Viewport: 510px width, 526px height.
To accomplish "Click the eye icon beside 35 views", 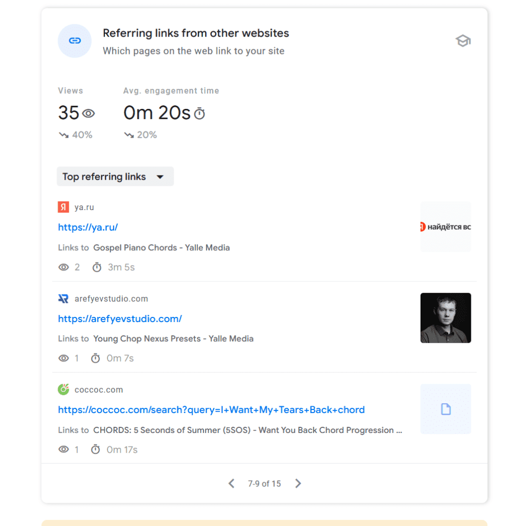I will (89, 114).
